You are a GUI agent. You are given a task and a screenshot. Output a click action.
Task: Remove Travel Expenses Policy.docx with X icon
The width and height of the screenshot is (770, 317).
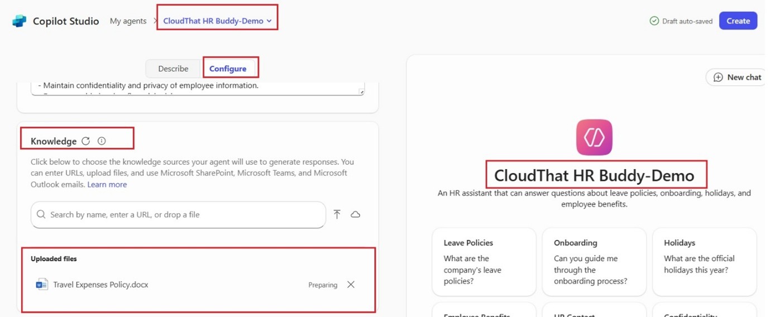click(x=351, y=285)
